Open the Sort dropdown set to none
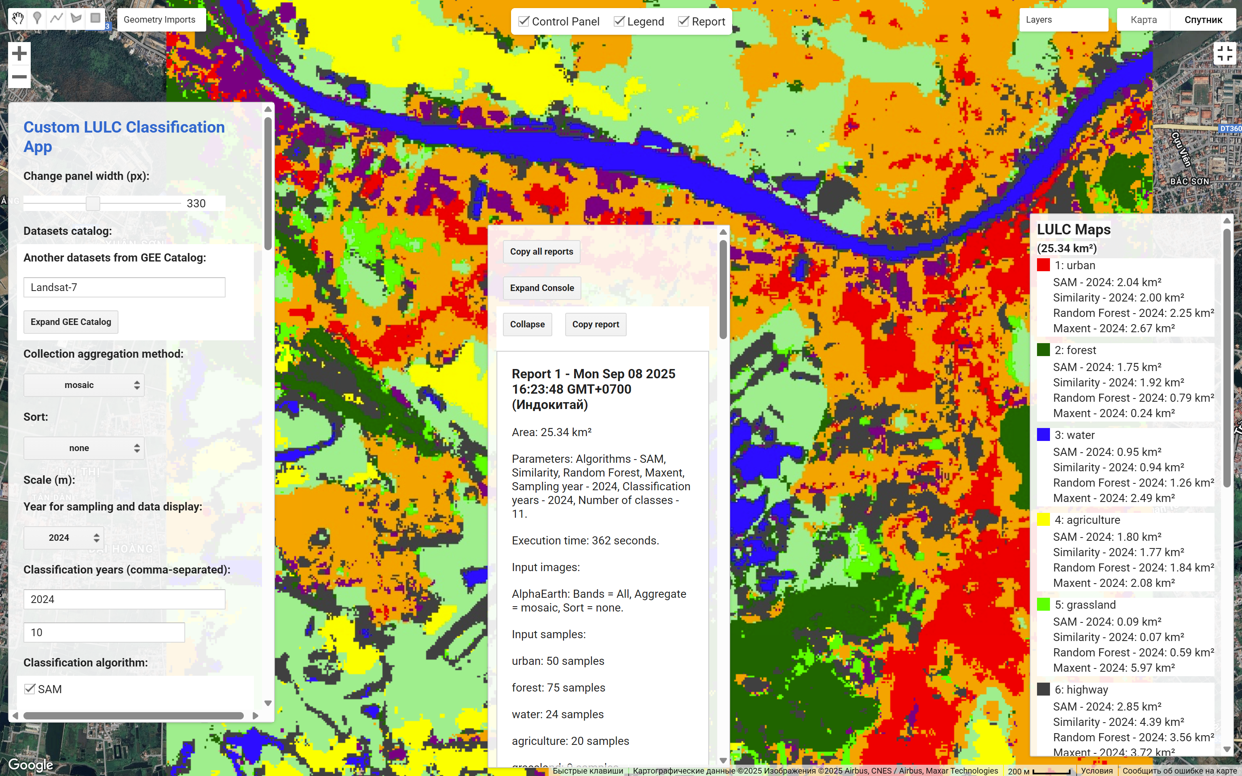This screenshot has width=1242, height=776. (x=84, y=448)
